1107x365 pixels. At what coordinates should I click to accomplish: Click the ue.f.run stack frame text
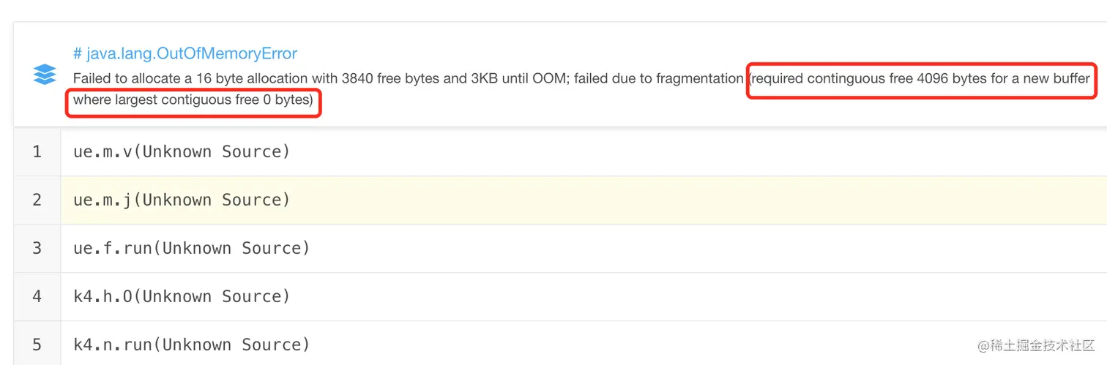pos(192,248)
